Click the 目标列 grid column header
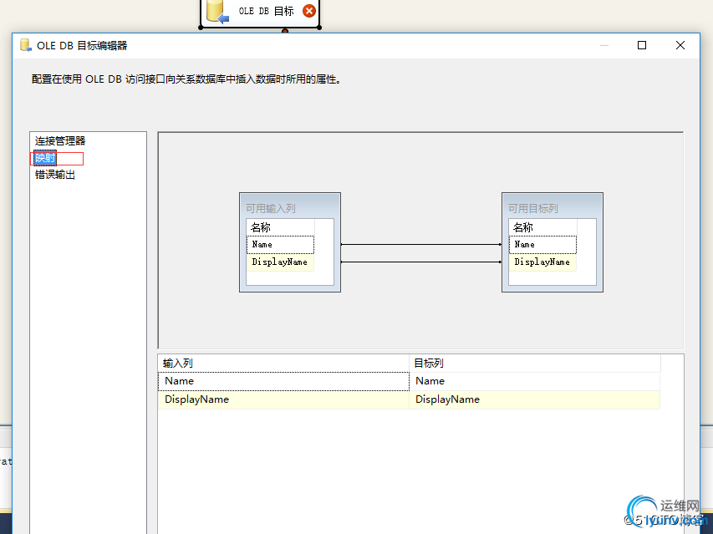 point(535,364)
